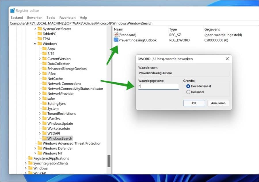Viewport: 259px width, 182px height.
Task: Click the (Standaard) string value icon
Action: pos(116,35)
